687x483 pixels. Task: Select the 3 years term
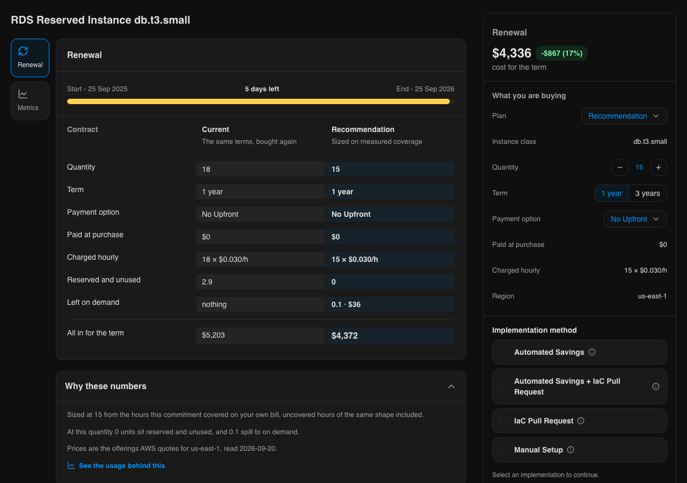point(648,193)
